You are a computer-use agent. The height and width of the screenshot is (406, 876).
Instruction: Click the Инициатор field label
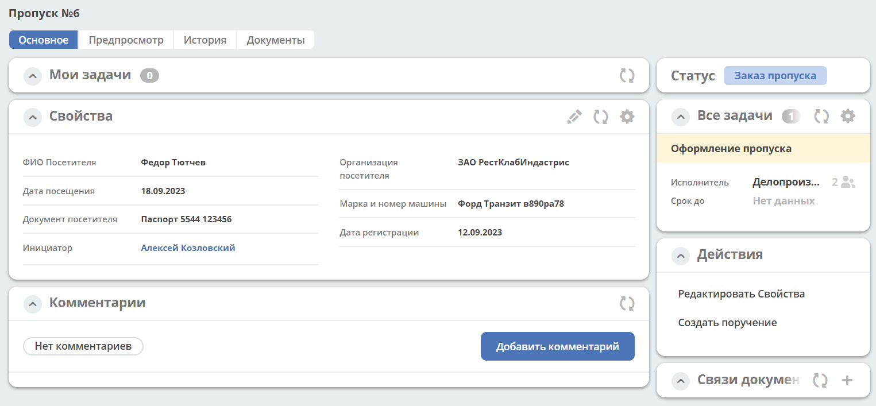click(48, 248)
